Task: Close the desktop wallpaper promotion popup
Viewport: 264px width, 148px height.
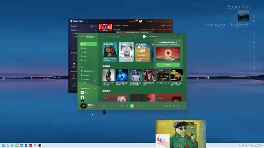Action: pyautogui.click(x=180, y=40)
